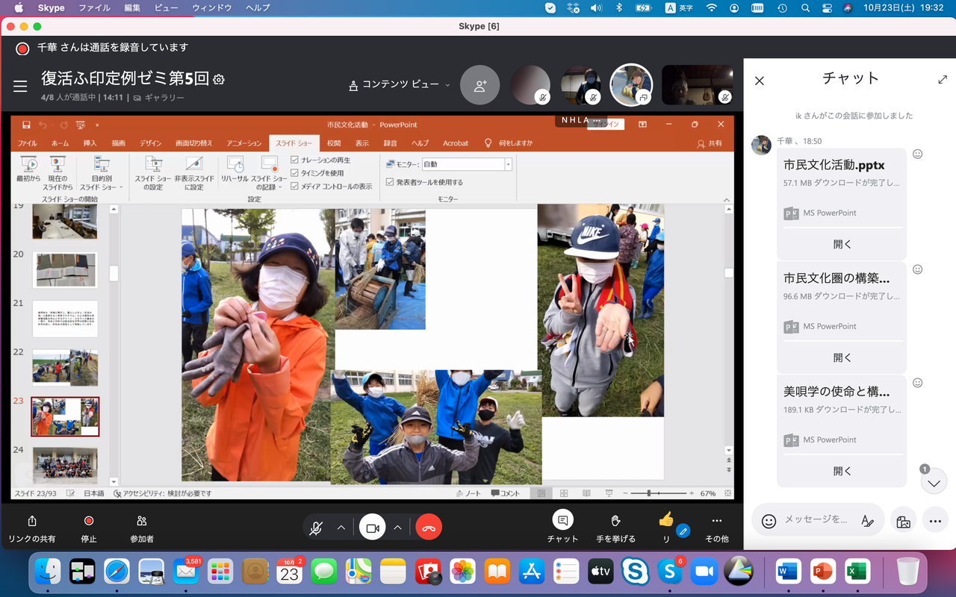The height and width of the screenshot is (597, 956).
Task: Open the ノート notes pane
Action: (x=468, y=493)
